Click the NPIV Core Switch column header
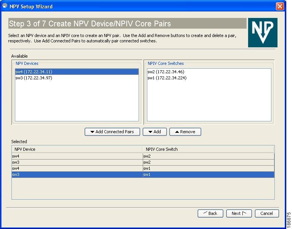 point(208,149)
